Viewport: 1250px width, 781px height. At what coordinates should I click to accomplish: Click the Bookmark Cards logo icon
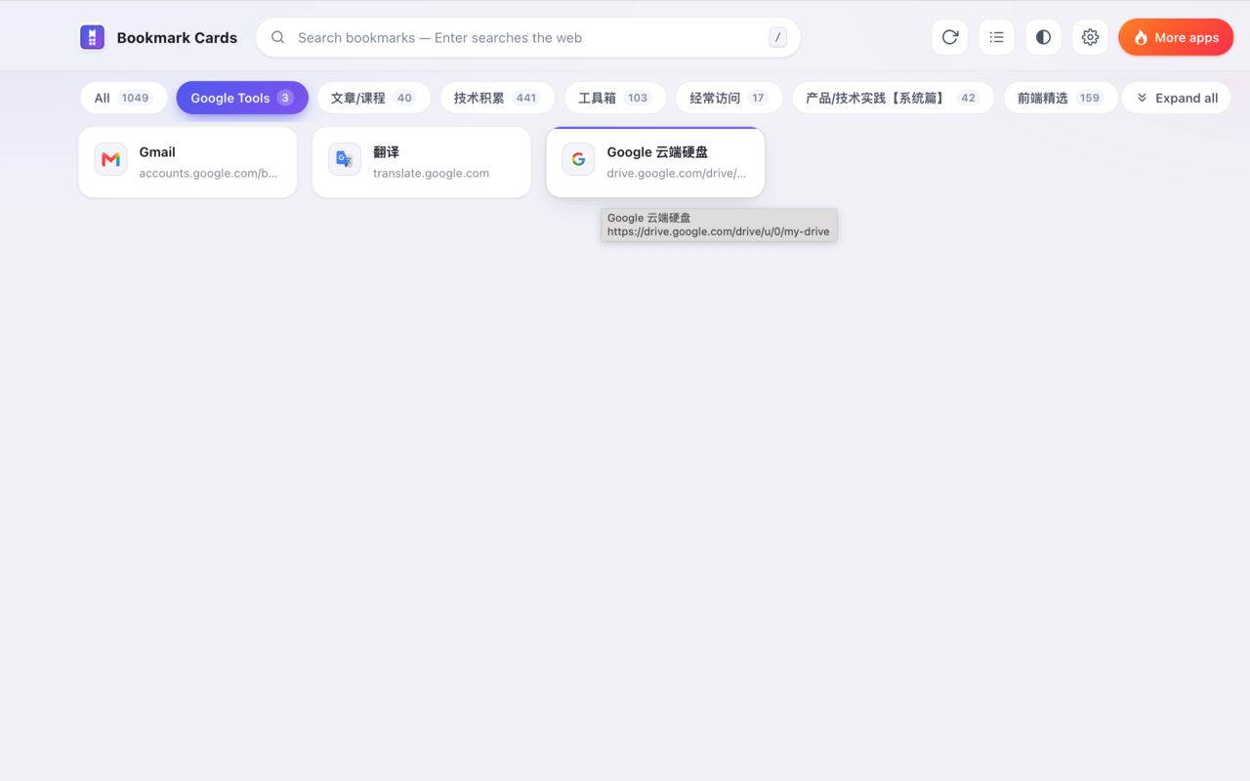[x=92, y=38]
